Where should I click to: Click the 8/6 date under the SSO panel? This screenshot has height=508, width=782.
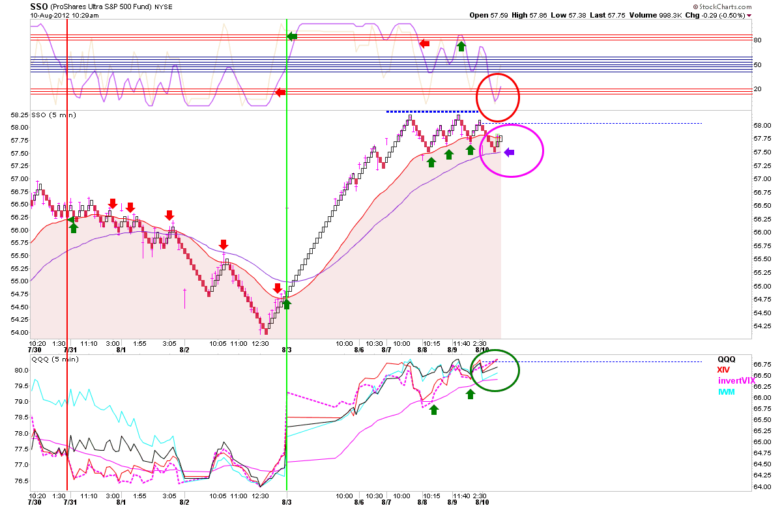pyautogui.click(x=359, y=349)
